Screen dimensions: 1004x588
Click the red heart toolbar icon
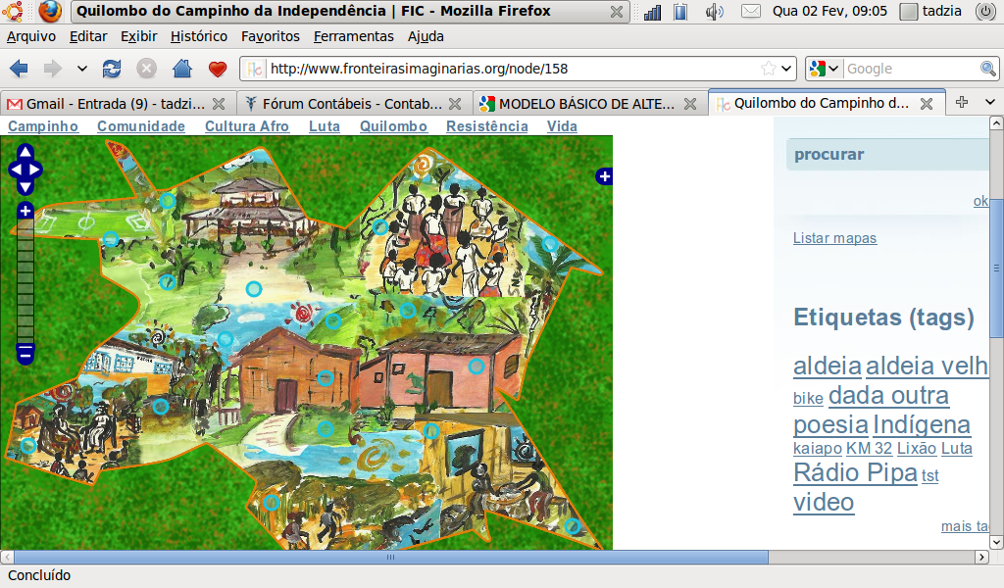pyautogui.click(x=218, y=69)
